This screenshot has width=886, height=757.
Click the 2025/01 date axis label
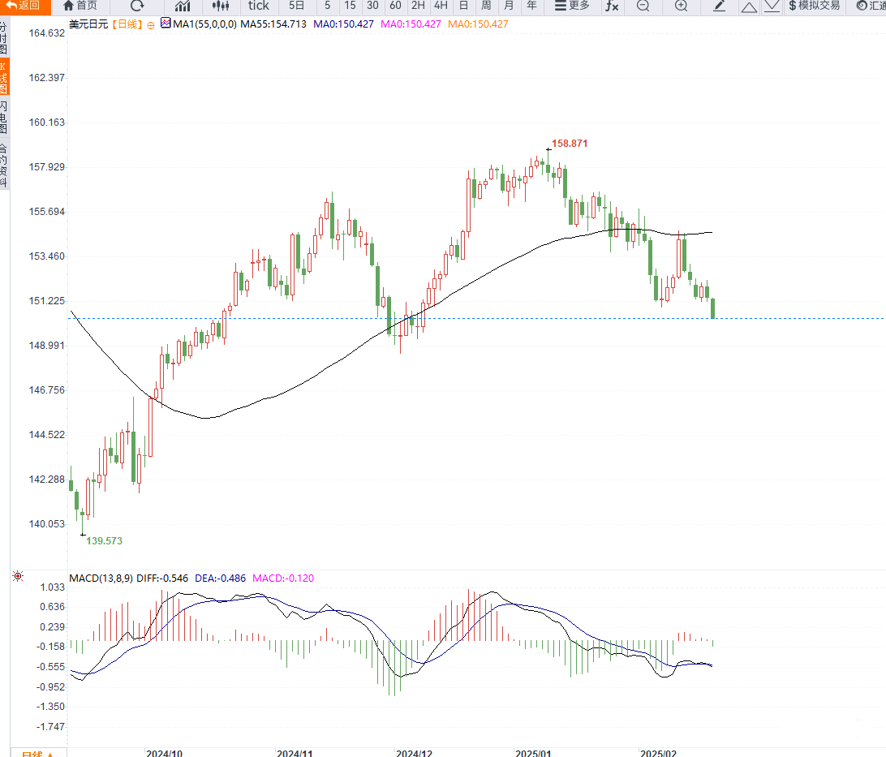533,753
